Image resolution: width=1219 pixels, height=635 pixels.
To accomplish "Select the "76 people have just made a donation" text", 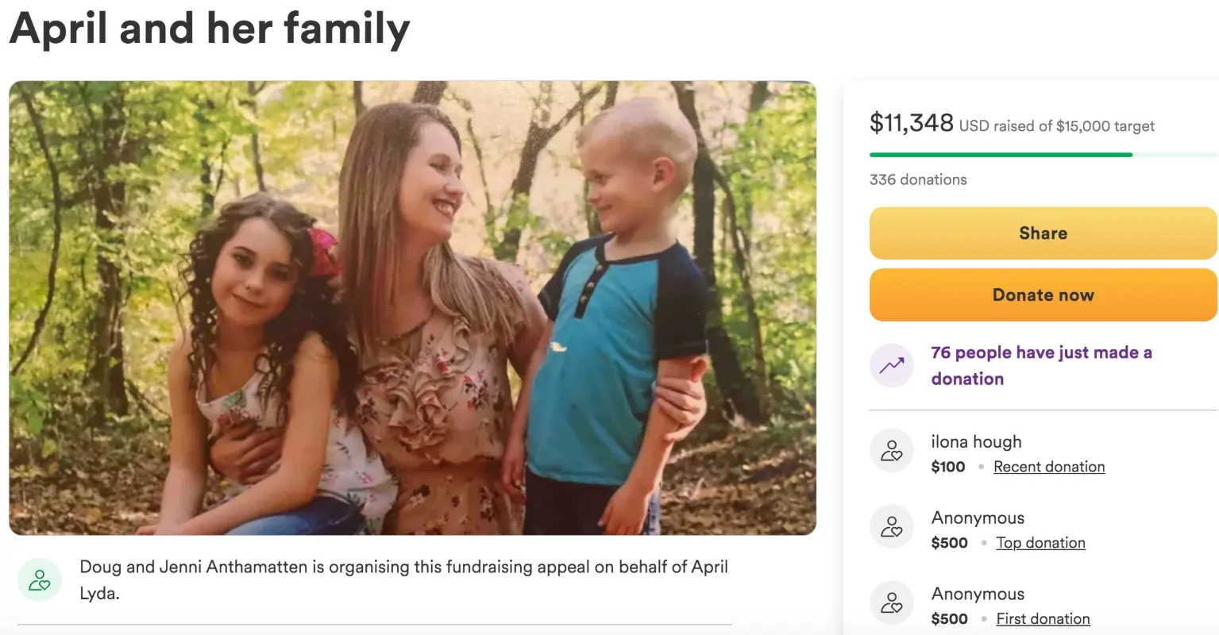I will [x=1041, y=365].
